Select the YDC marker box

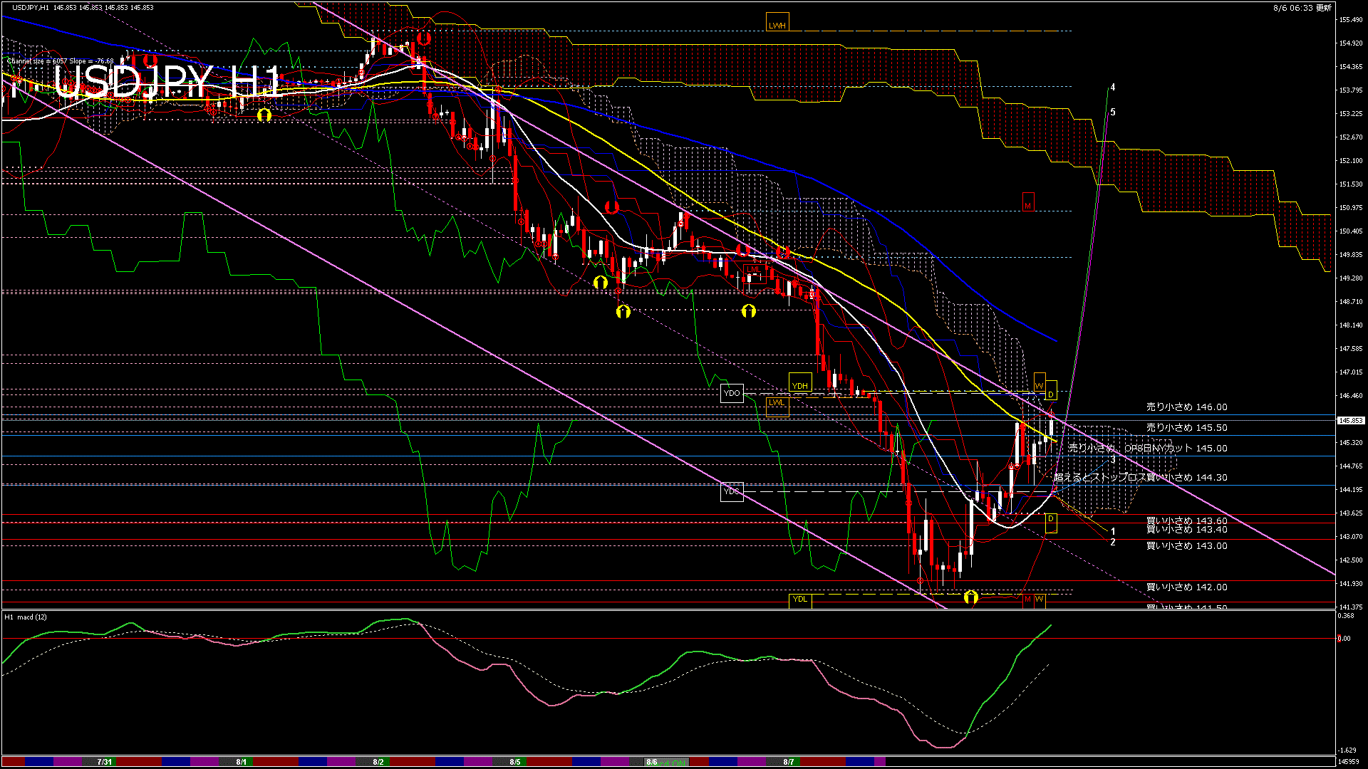tap(732, 491)
